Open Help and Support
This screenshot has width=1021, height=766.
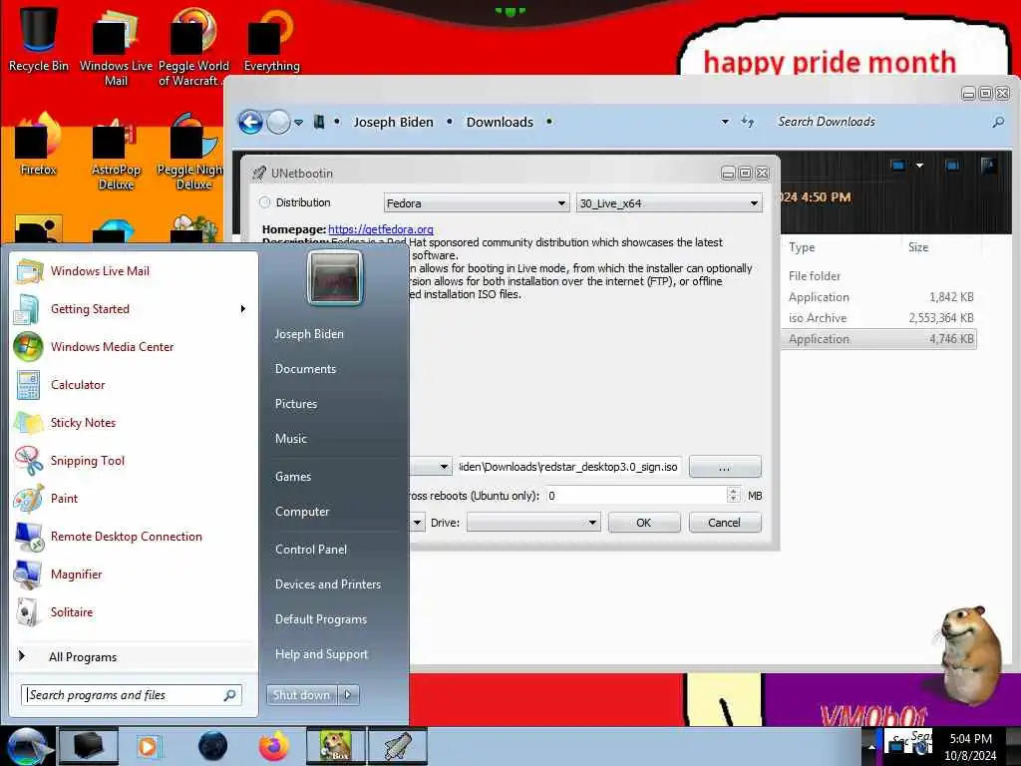tap(321, 654)
